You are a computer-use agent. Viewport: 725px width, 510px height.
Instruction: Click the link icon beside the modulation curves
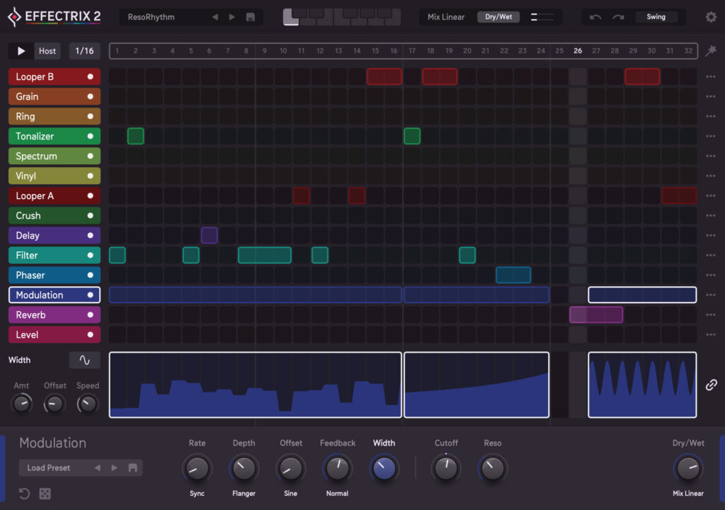(712, 385)
